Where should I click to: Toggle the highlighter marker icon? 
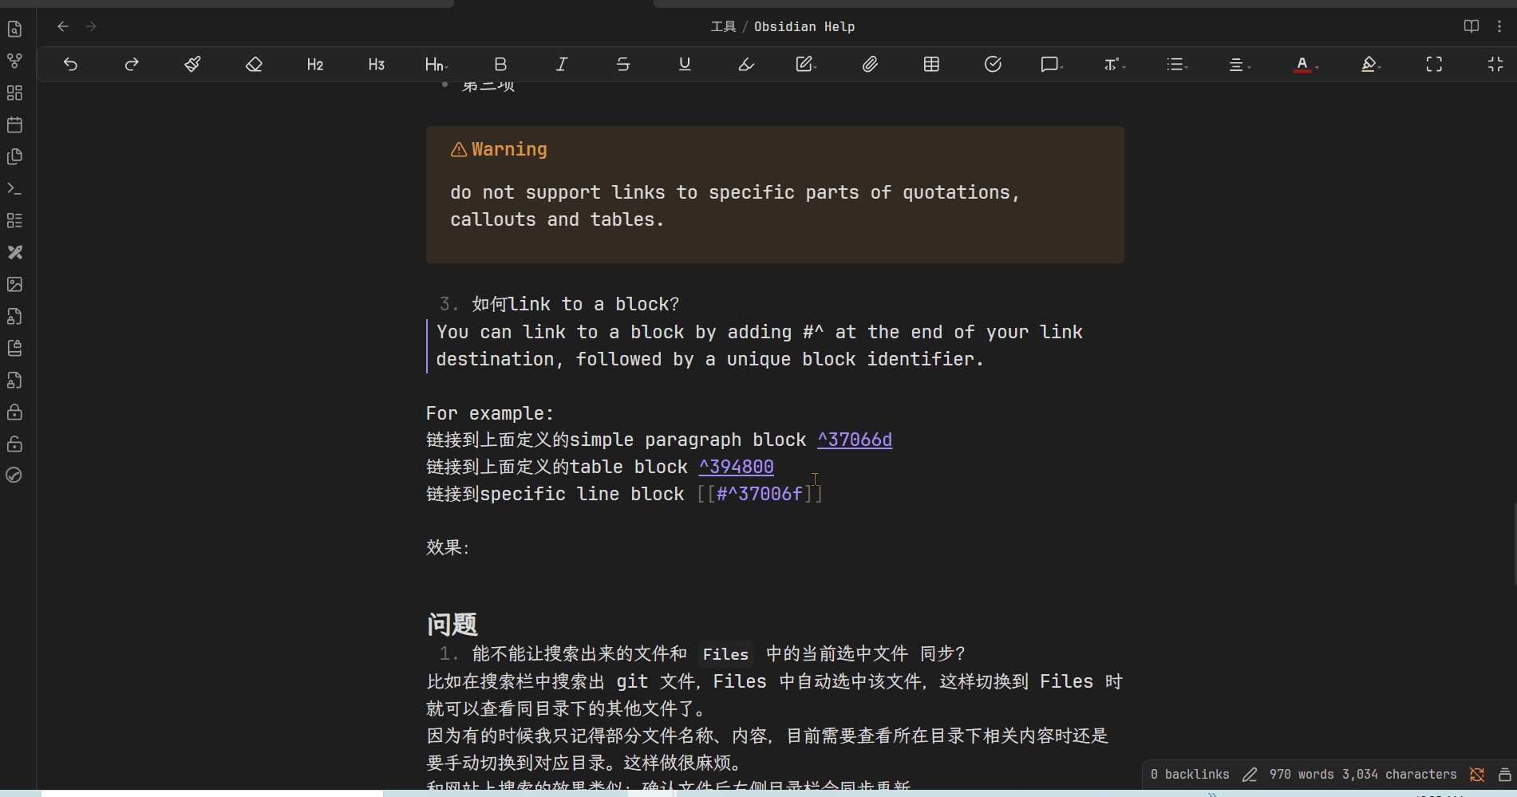[x=746, y=65]
